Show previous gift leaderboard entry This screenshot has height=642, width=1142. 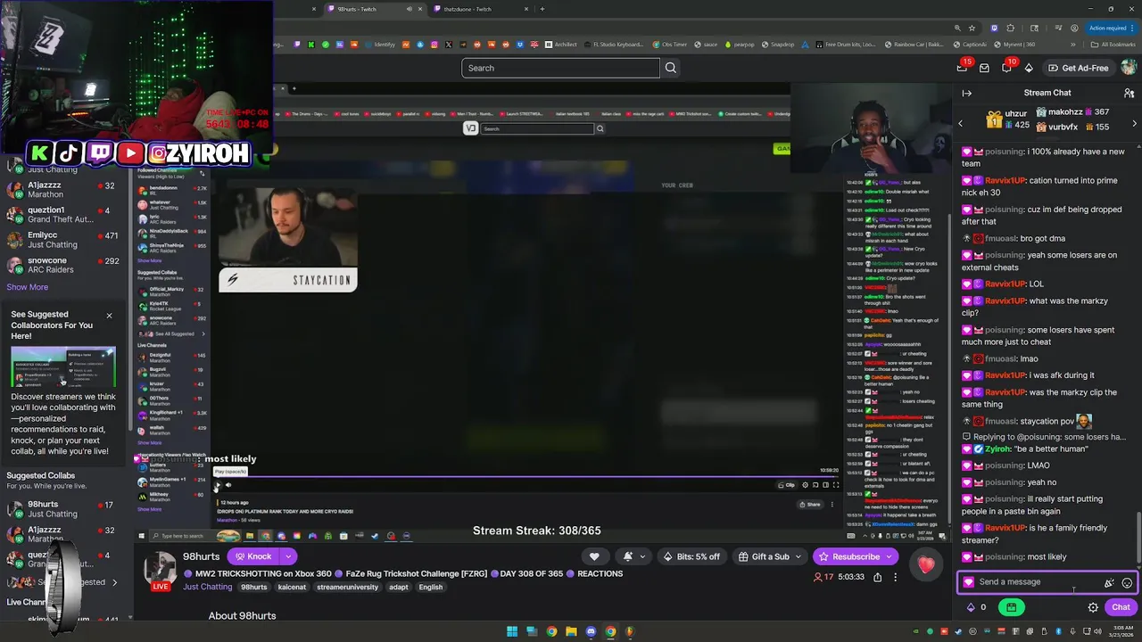pyautogui.click(x=961, y=123)
